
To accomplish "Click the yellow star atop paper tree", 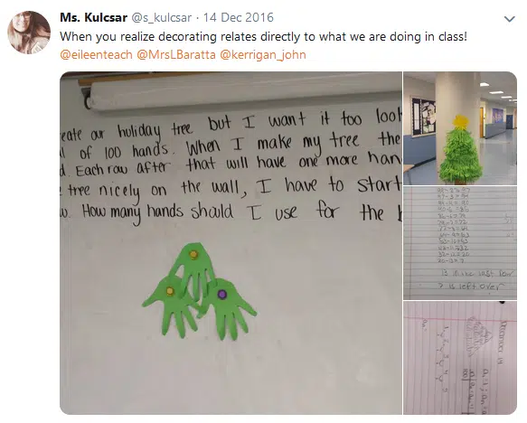I will pyautogui.click(x=460, y=121).
